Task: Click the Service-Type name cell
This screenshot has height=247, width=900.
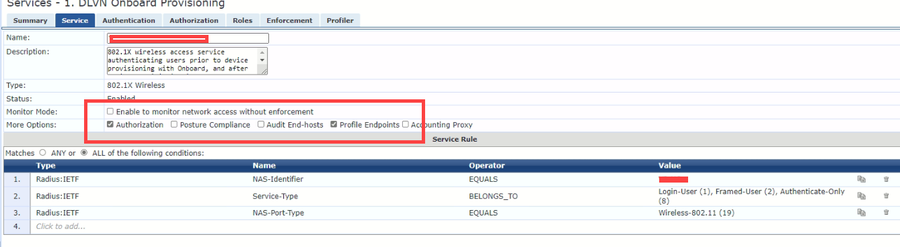Action: click(275, 196)
